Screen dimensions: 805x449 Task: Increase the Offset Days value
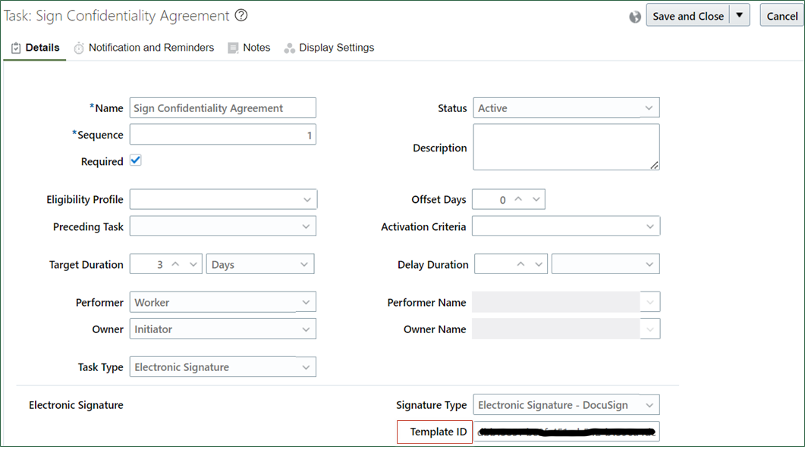click(x=519, y=199)
